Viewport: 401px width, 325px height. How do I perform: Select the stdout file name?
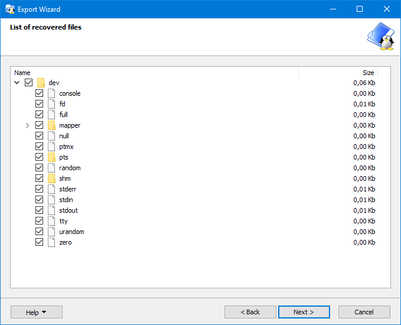[69, 210]
